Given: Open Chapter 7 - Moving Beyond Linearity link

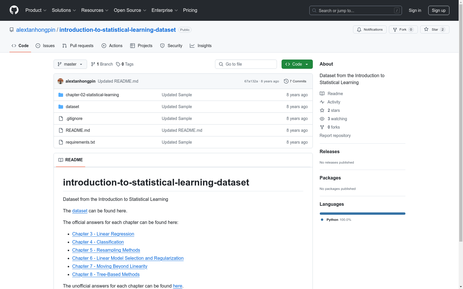Looking at the screenshot, I should (110, 266).
